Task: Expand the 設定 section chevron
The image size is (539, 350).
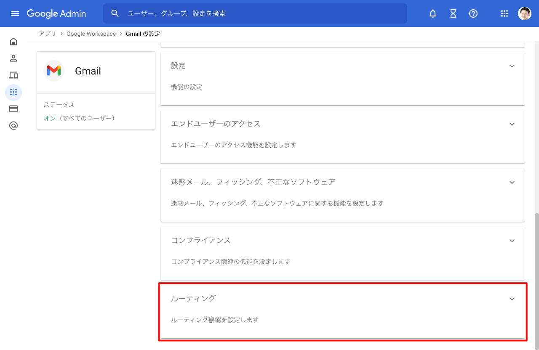Action: (x=512, y=66)
